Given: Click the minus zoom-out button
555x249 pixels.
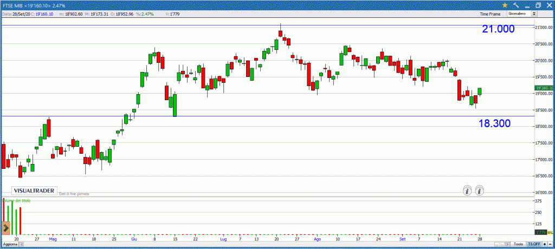Looking at the screenshot, I should (x=550, y=244).
